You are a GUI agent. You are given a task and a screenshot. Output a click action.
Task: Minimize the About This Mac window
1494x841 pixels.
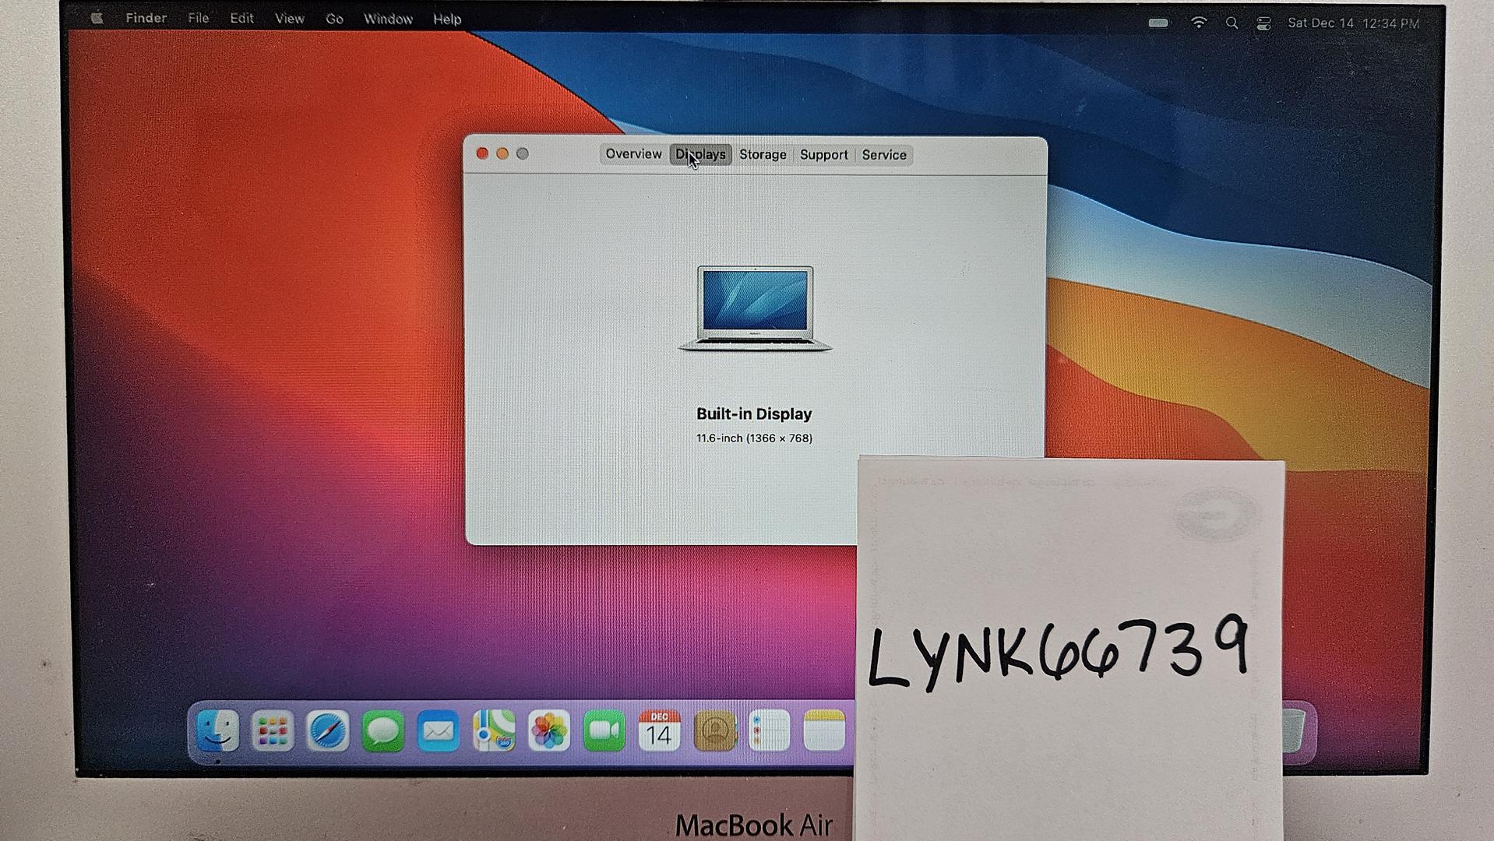pyautogui.click(x=502, y=153)
